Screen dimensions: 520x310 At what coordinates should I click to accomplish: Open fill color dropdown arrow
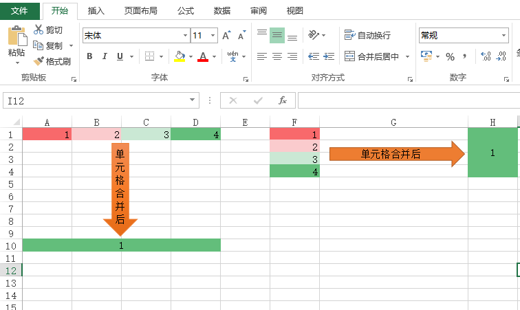[x=191, y=56]
